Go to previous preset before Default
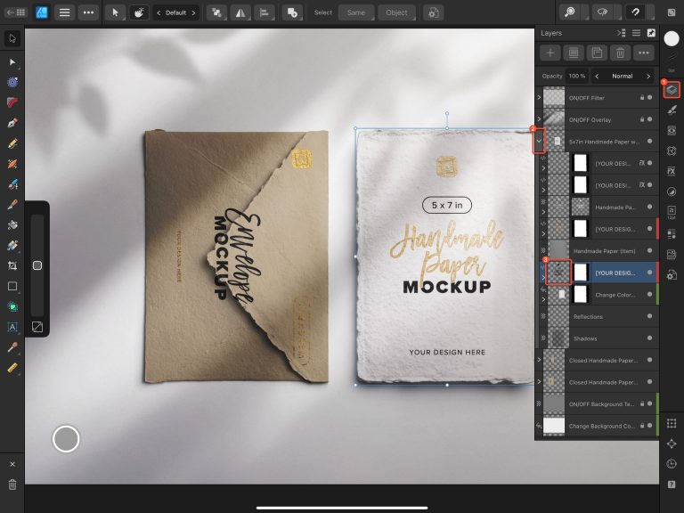The image size is (684, 513). 159,12
